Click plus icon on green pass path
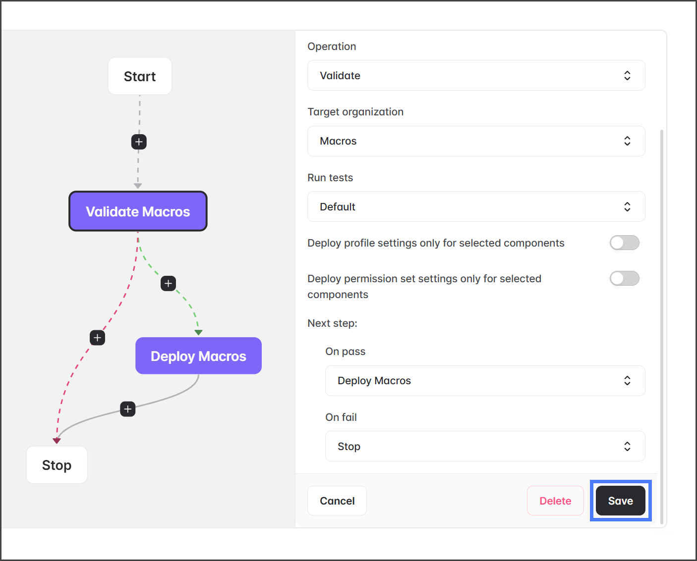The height and width of the screenshot is (561, 697). pyautogui.click(x=169, y=284)
